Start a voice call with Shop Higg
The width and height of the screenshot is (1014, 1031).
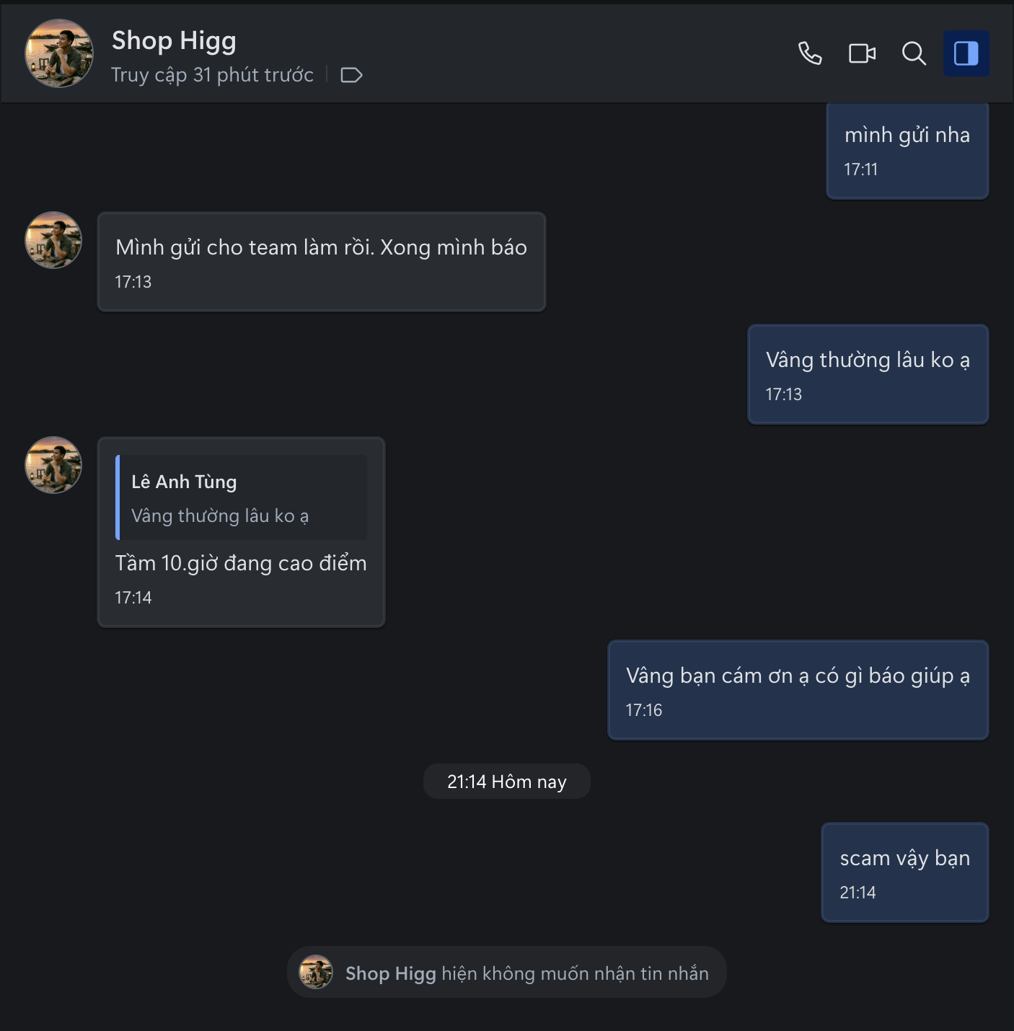[810, 53]
